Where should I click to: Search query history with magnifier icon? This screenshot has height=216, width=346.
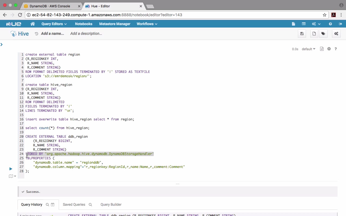(x=47, y=205)
